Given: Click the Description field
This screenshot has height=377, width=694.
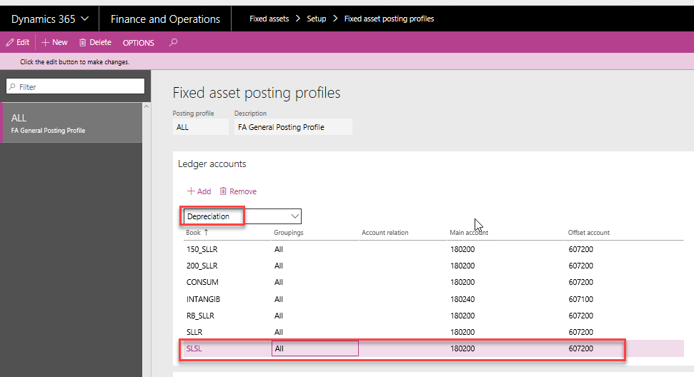Looking at the screenshot, I should point(293,127).
